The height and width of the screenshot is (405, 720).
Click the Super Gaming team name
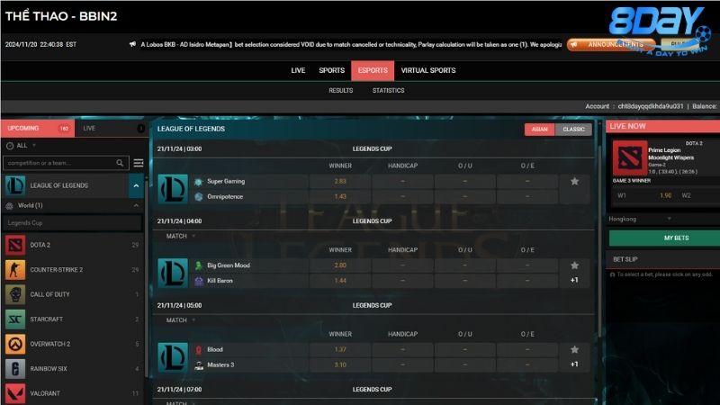(226, 182)
